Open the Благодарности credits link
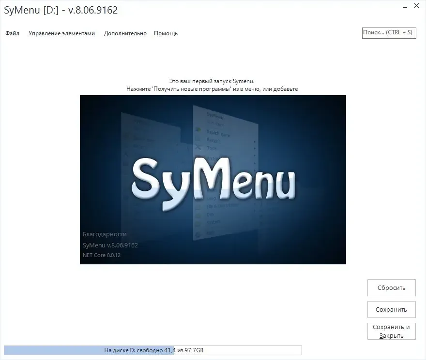426x360 pixels. click(105, 234)
